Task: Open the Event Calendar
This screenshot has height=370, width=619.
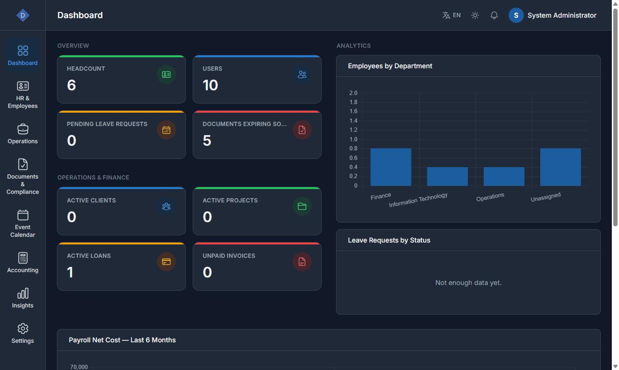Action: (x=22, y=223)
